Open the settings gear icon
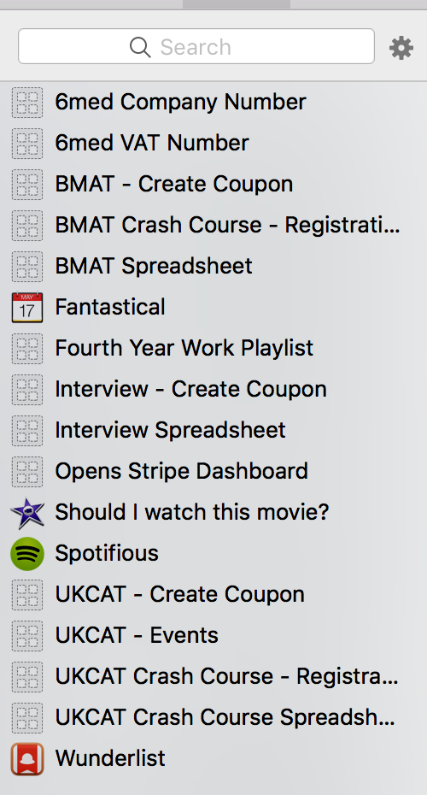427x795 pixels. pos(401,48)
